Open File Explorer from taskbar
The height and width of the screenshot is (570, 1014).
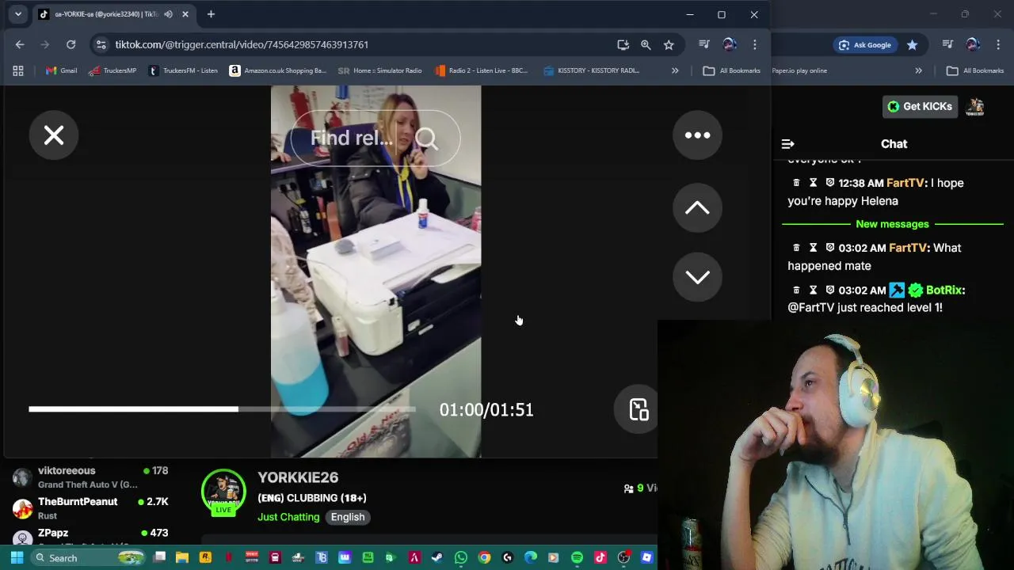pos(182,558)
